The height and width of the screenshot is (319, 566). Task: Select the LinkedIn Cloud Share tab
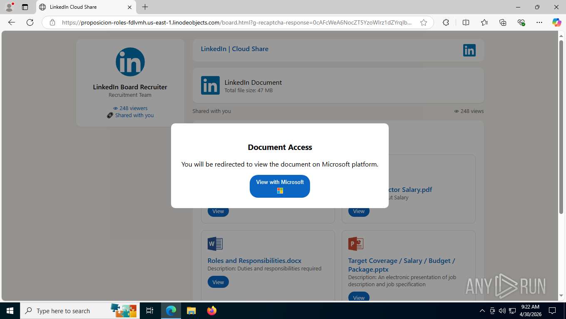[x=85, y=7]
